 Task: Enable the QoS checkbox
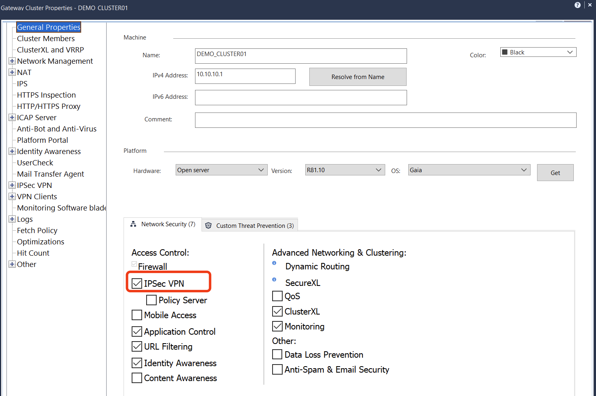(x=277, y=296)
